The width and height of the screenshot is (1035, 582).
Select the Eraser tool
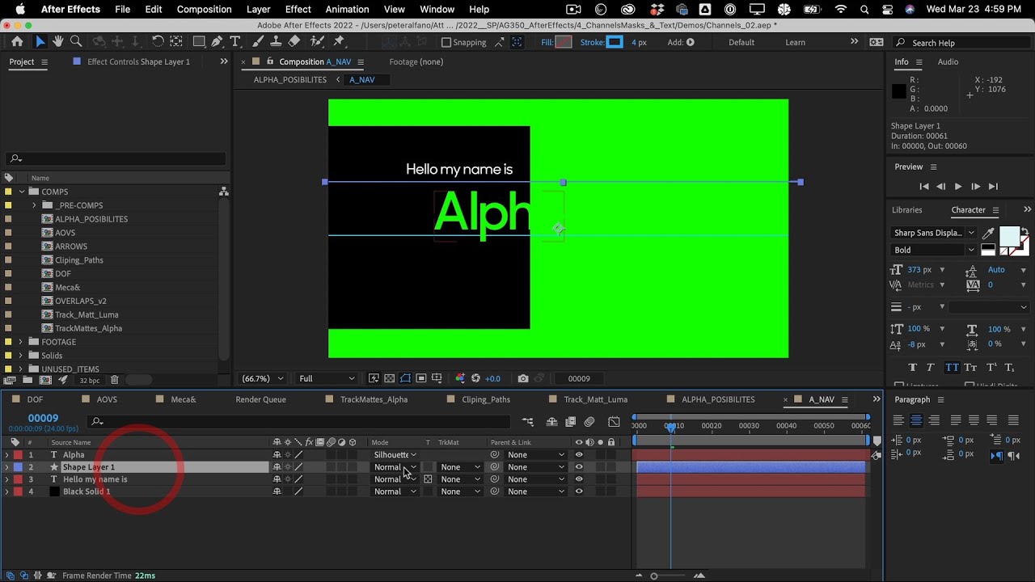click(x=294, y=42)
